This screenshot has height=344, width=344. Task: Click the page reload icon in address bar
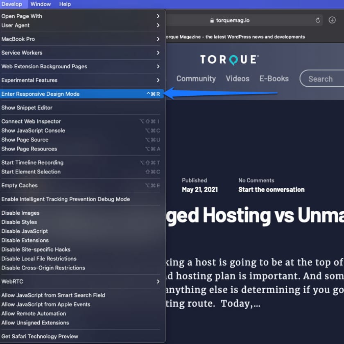318,20
